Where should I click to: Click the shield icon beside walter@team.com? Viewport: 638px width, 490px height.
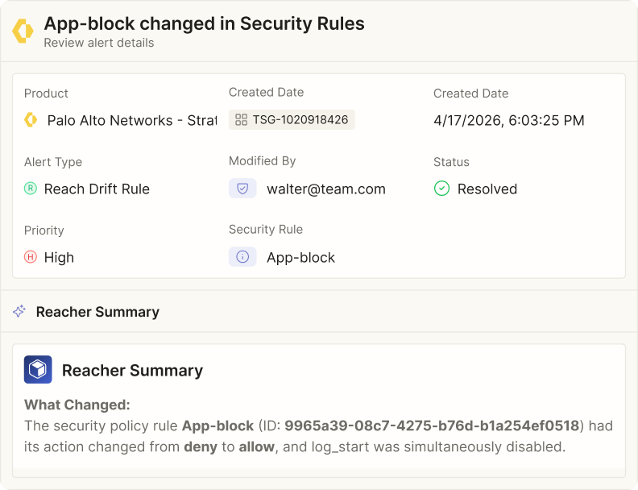pos(242,189)
